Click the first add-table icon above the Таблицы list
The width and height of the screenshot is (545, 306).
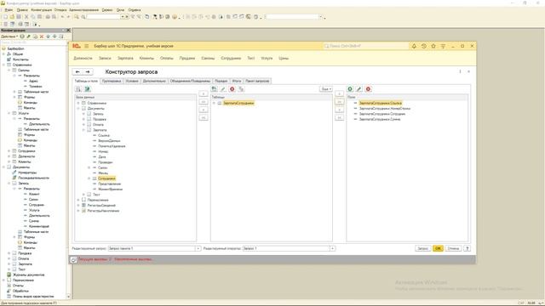click(214, 89)
